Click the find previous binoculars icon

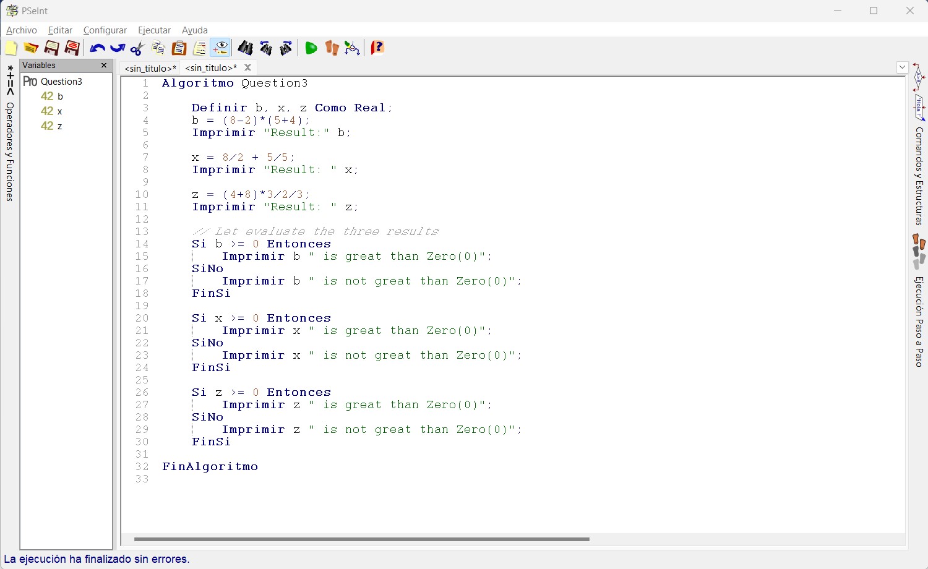[x=265, y=48]
